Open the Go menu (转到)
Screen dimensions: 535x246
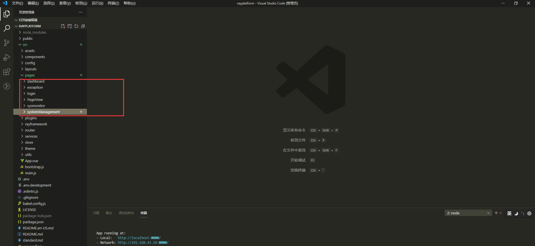81,3
